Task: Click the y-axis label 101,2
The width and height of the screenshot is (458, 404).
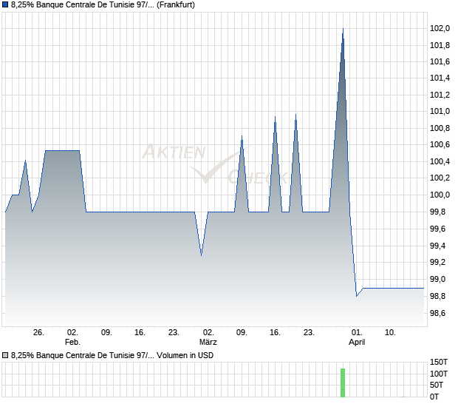Action: coord(440,95)
